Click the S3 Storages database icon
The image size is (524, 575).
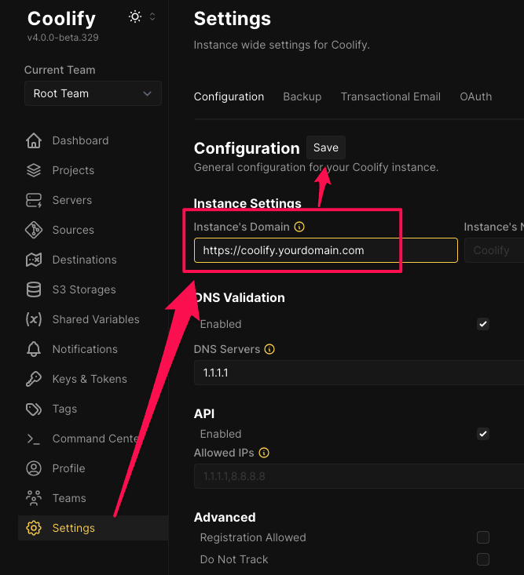[34, 289]
